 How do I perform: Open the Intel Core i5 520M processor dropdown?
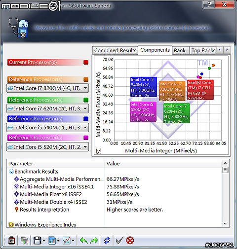tap(47, 147)
